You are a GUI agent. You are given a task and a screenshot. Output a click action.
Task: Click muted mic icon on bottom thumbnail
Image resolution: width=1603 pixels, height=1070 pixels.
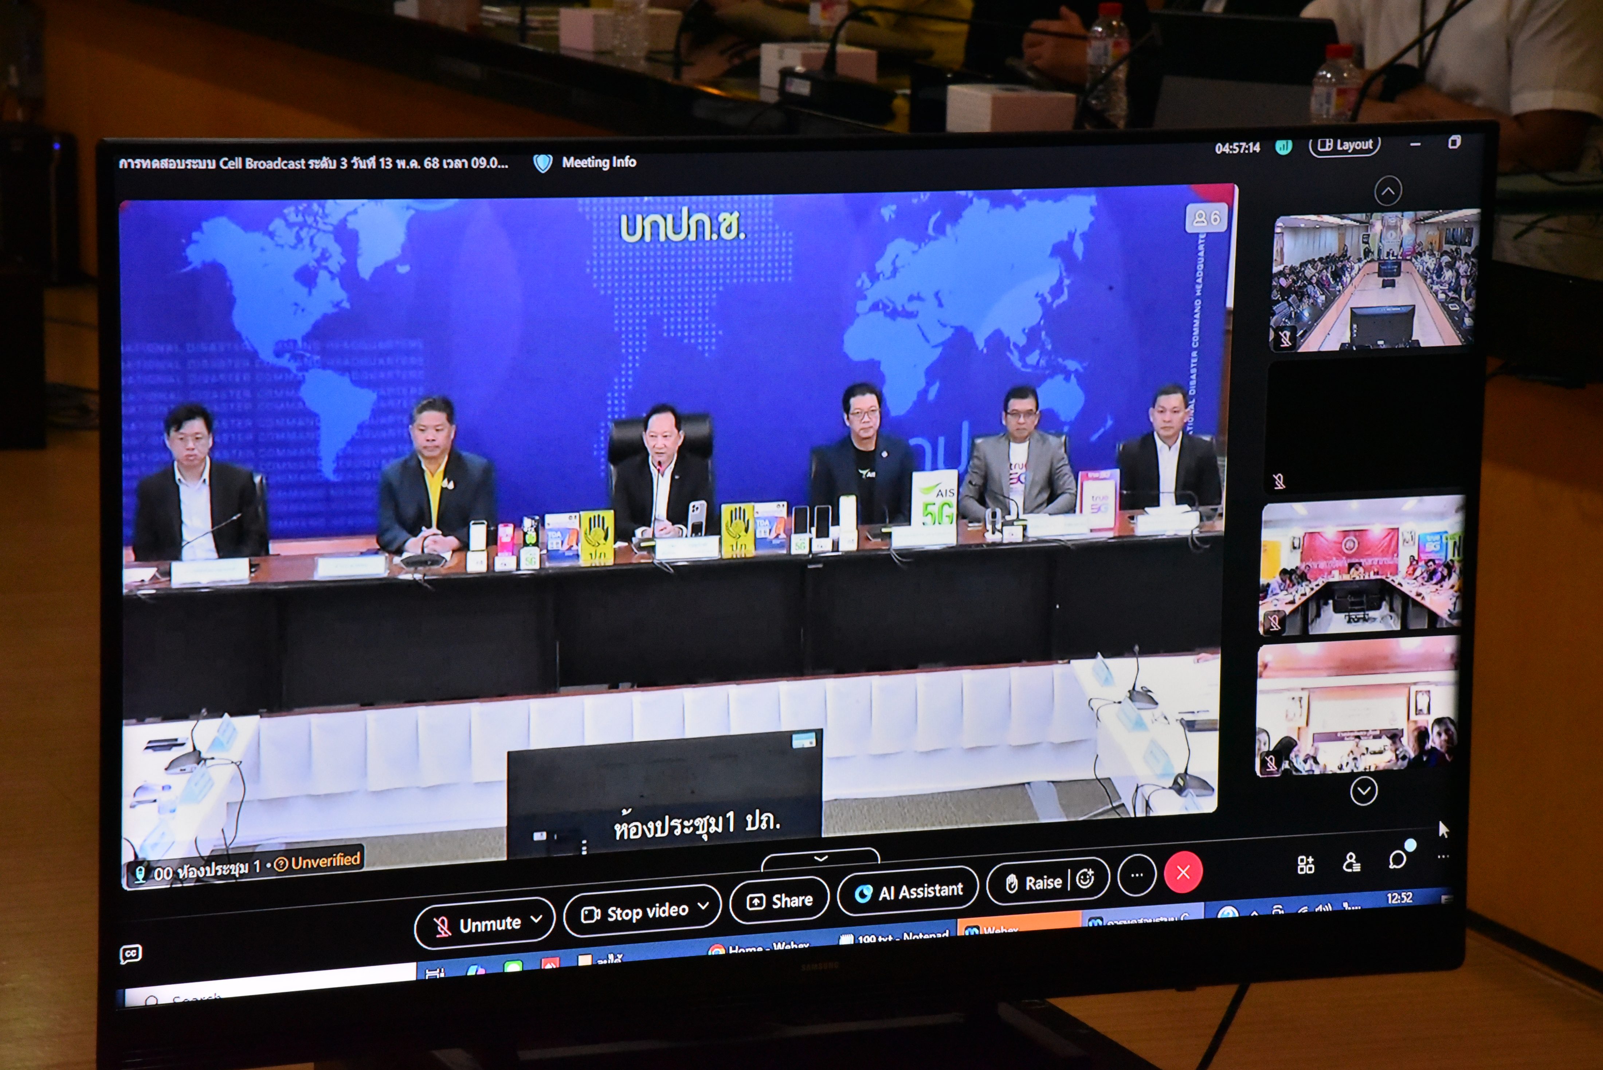pos(1270,763)
